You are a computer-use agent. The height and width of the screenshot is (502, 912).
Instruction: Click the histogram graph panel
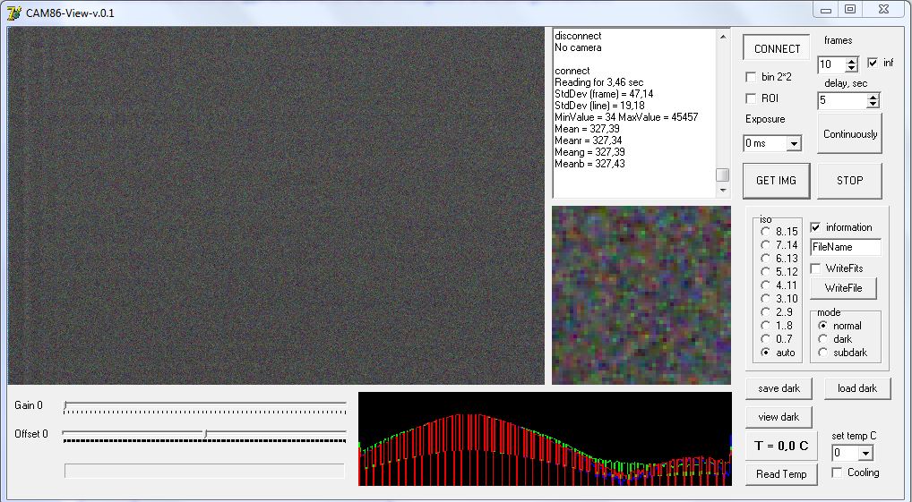coord(545,438)
